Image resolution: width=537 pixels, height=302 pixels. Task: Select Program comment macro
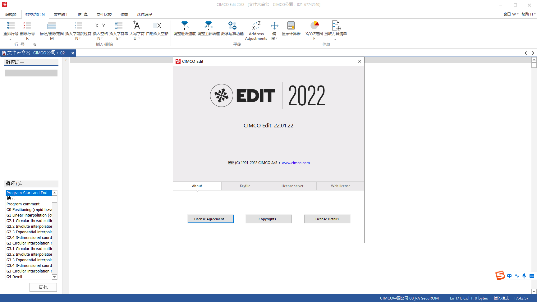[x=29, y=204]
